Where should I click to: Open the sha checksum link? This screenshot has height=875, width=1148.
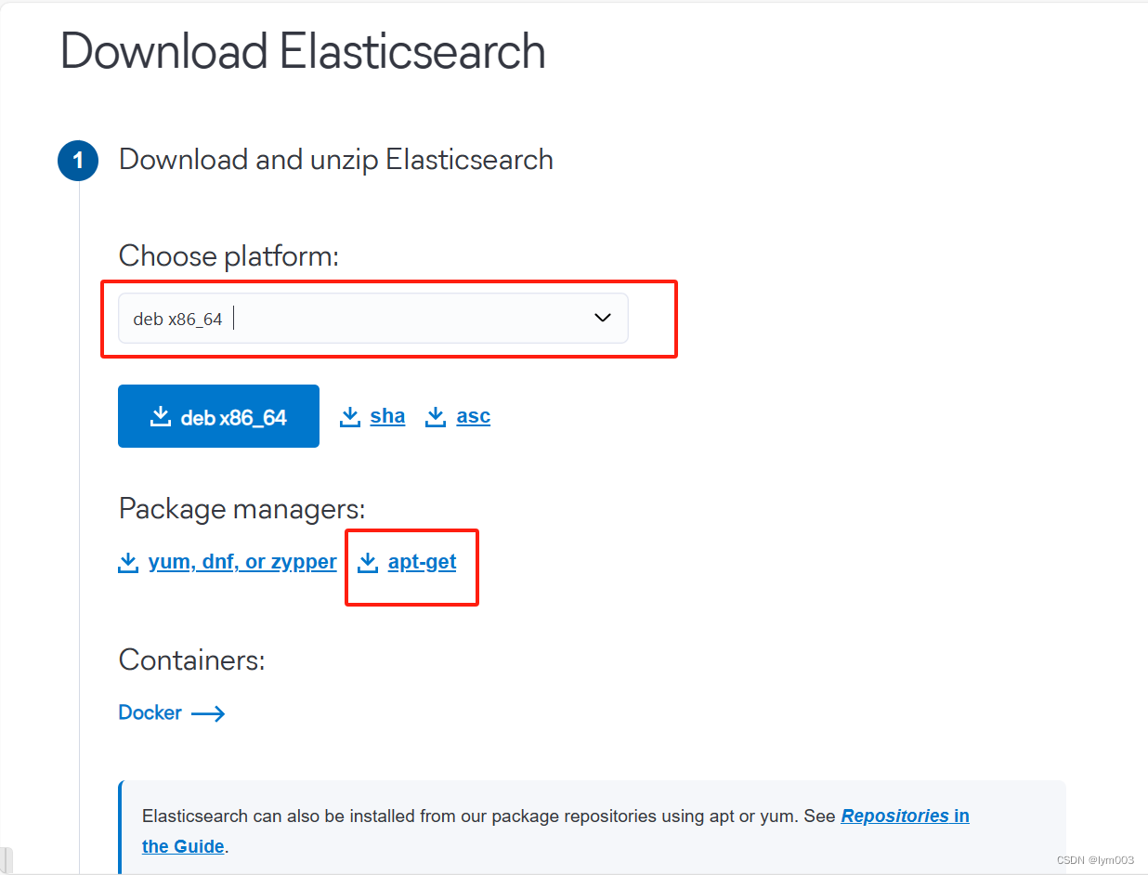pyautogui.click(x=387, y=416)
